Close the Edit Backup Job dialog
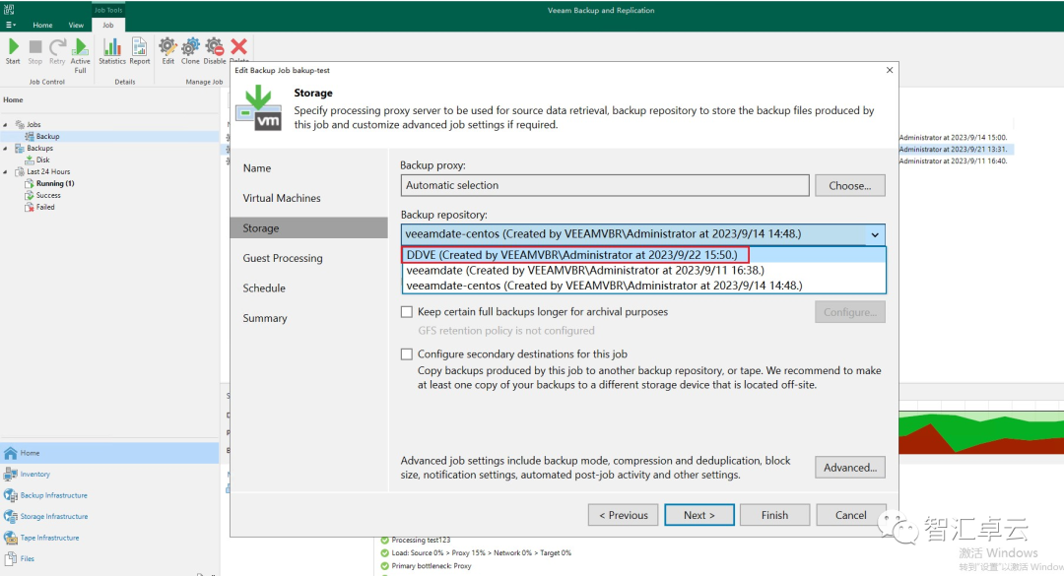Image resolution: width=1064 pixels, height=576 pixels. click(x=889, y=70)
